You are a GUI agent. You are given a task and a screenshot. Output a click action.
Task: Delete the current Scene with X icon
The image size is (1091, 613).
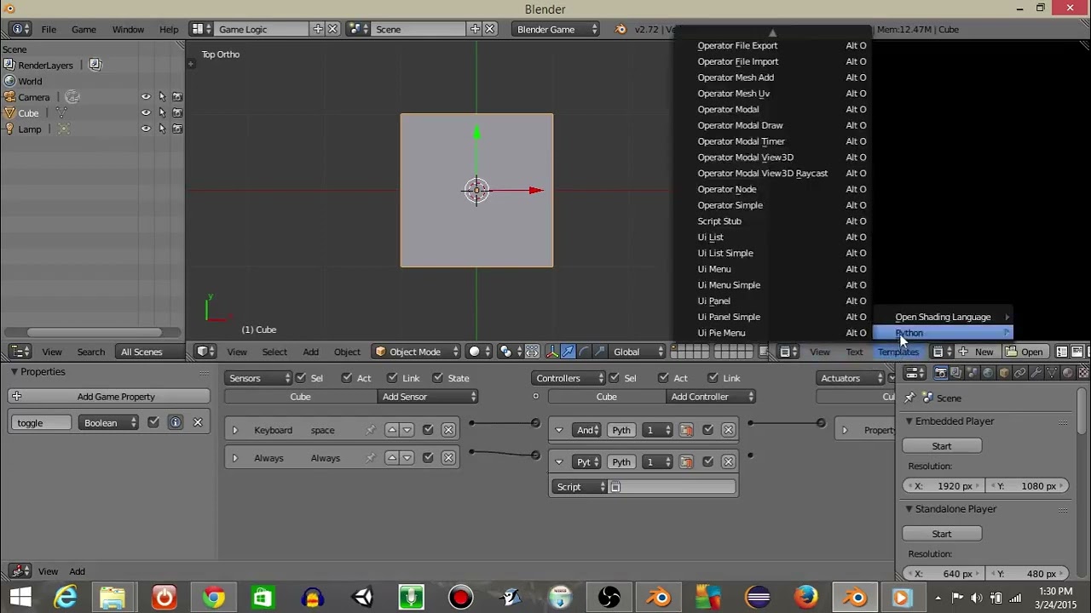click(489, 29)
